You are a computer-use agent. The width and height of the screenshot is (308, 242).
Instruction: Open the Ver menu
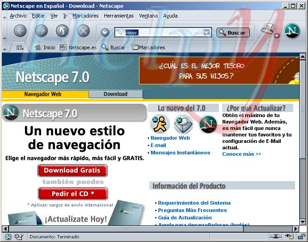click(54, 16)
